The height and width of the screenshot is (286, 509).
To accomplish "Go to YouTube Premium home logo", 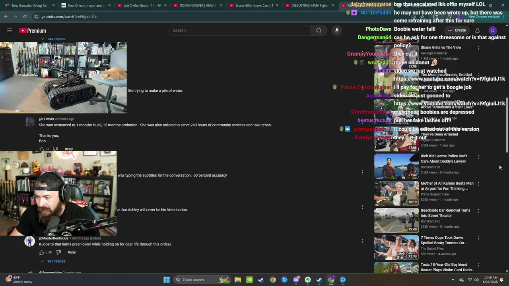I will 33,31.
